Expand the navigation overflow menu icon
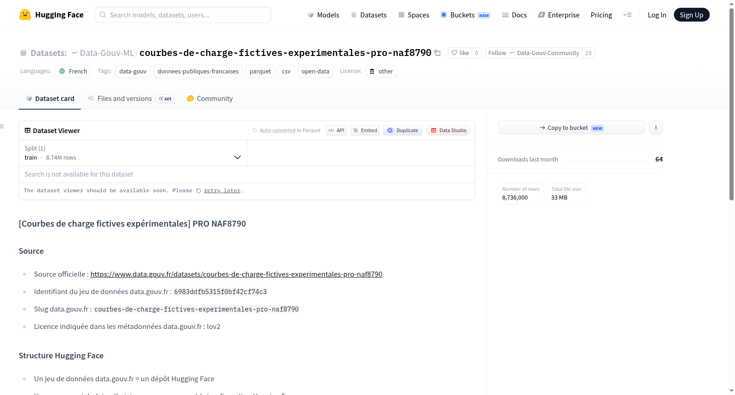 click(627, 15)
